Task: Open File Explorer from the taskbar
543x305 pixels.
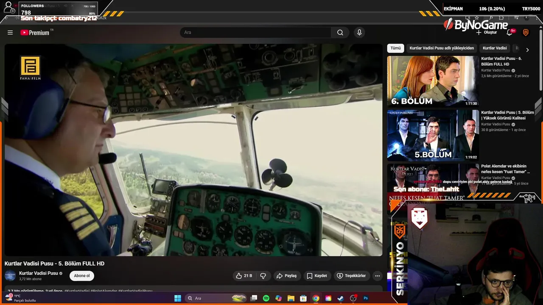Action: pos(291,298)
